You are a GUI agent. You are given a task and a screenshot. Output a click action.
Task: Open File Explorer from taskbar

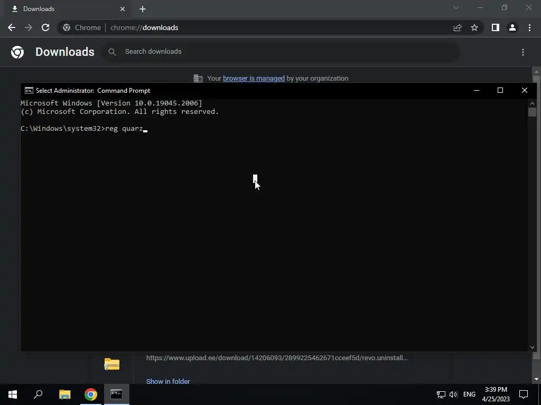(x=64, y=394)
